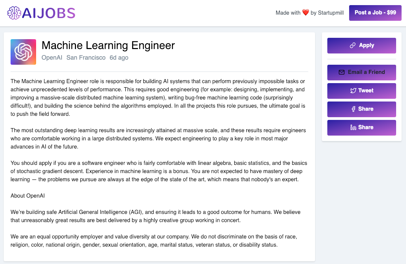Tweet this Machine Learning Engineer job

(361, 91)
